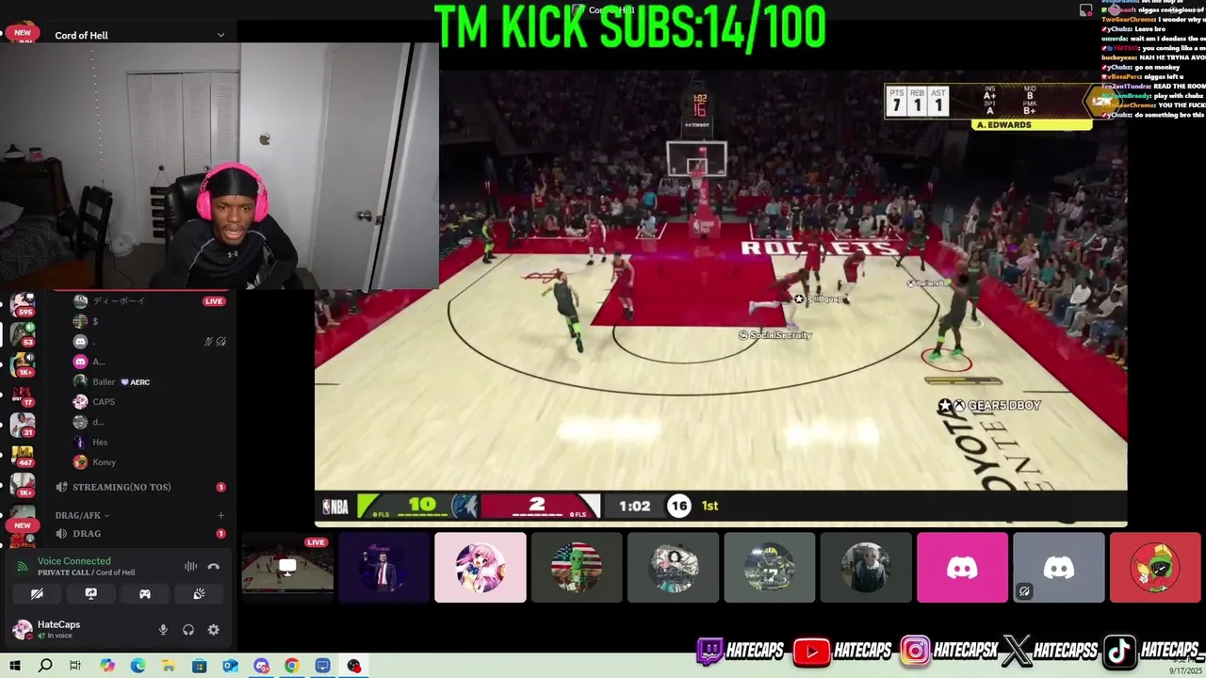Select the football player number 17 tile
This screenshot has width=1206, height=678.
click(770, 568)
